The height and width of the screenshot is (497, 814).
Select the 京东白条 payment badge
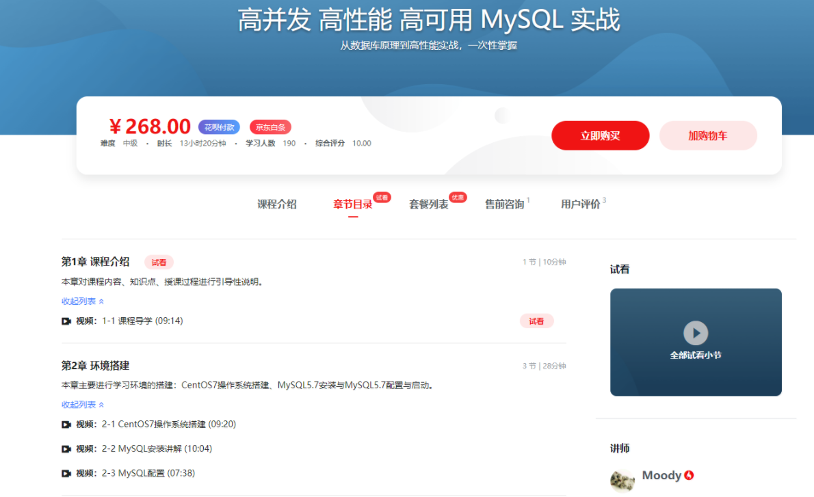[270, 126]
